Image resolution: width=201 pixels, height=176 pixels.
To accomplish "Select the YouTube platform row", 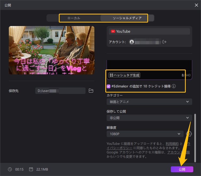I will [149, 31].
